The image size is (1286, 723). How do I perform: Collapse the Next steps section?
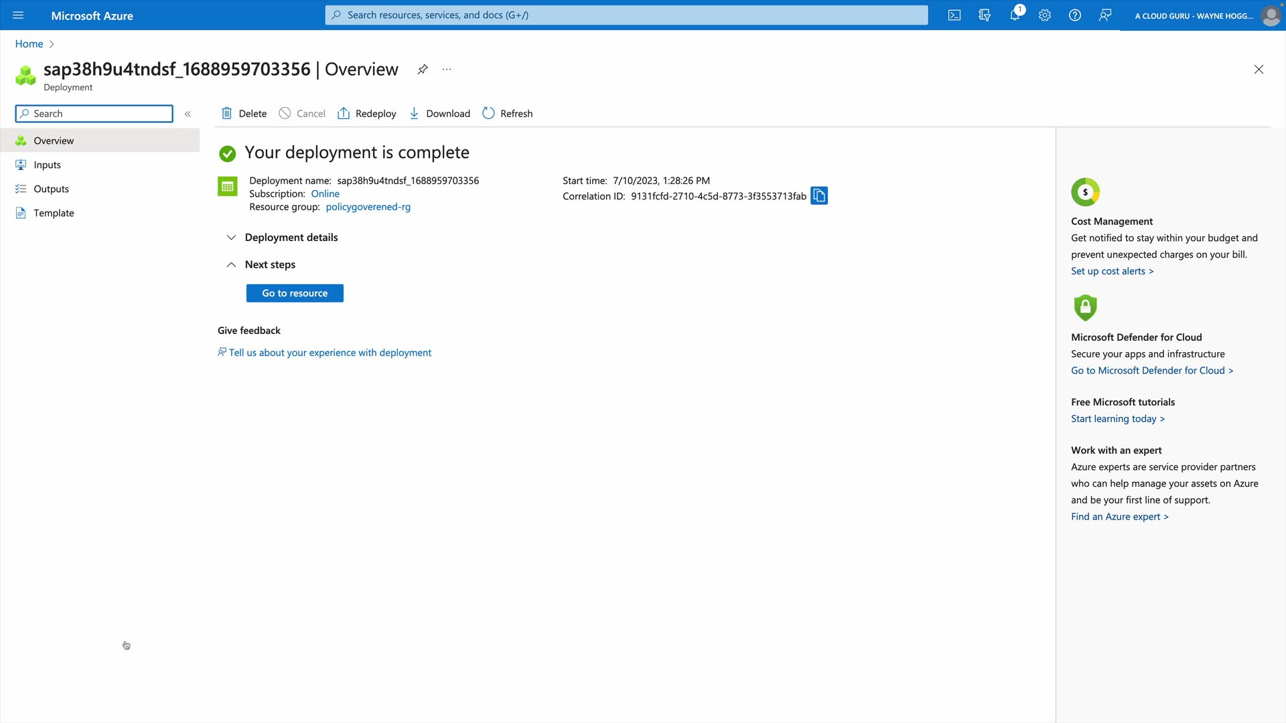[x=232, y=265]
